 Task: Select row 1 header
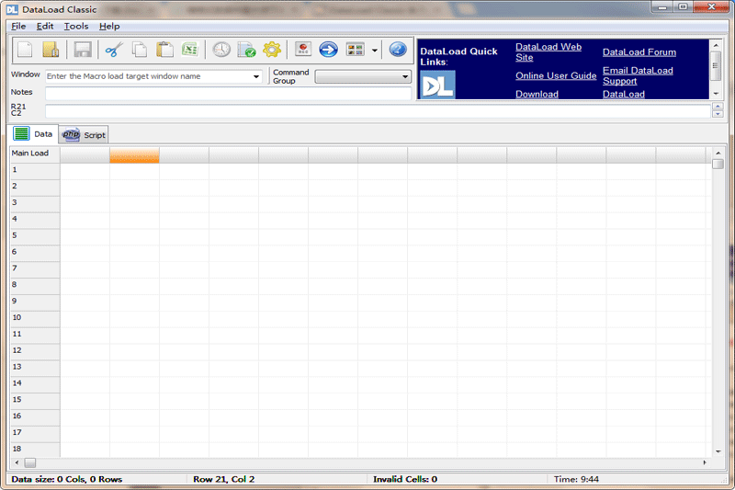point(35,171)
